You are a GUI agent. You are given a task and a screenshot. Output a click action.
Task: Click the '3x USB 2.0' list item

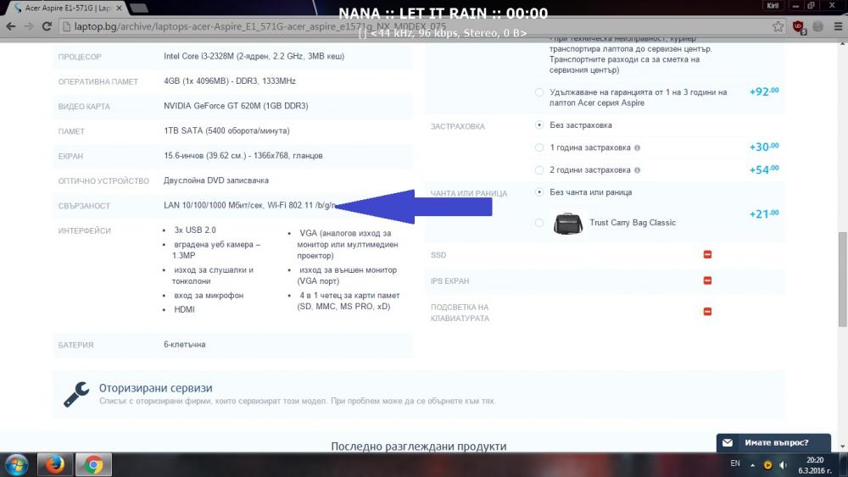pyautogui.click(x=195, y=230)
